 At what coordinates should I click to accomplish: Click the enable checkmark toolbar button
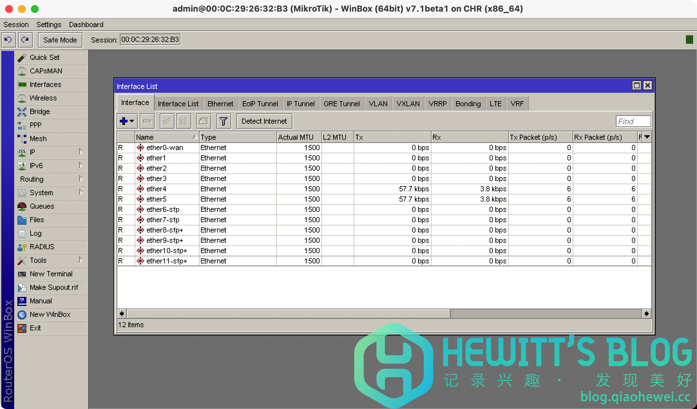(167, 121)
